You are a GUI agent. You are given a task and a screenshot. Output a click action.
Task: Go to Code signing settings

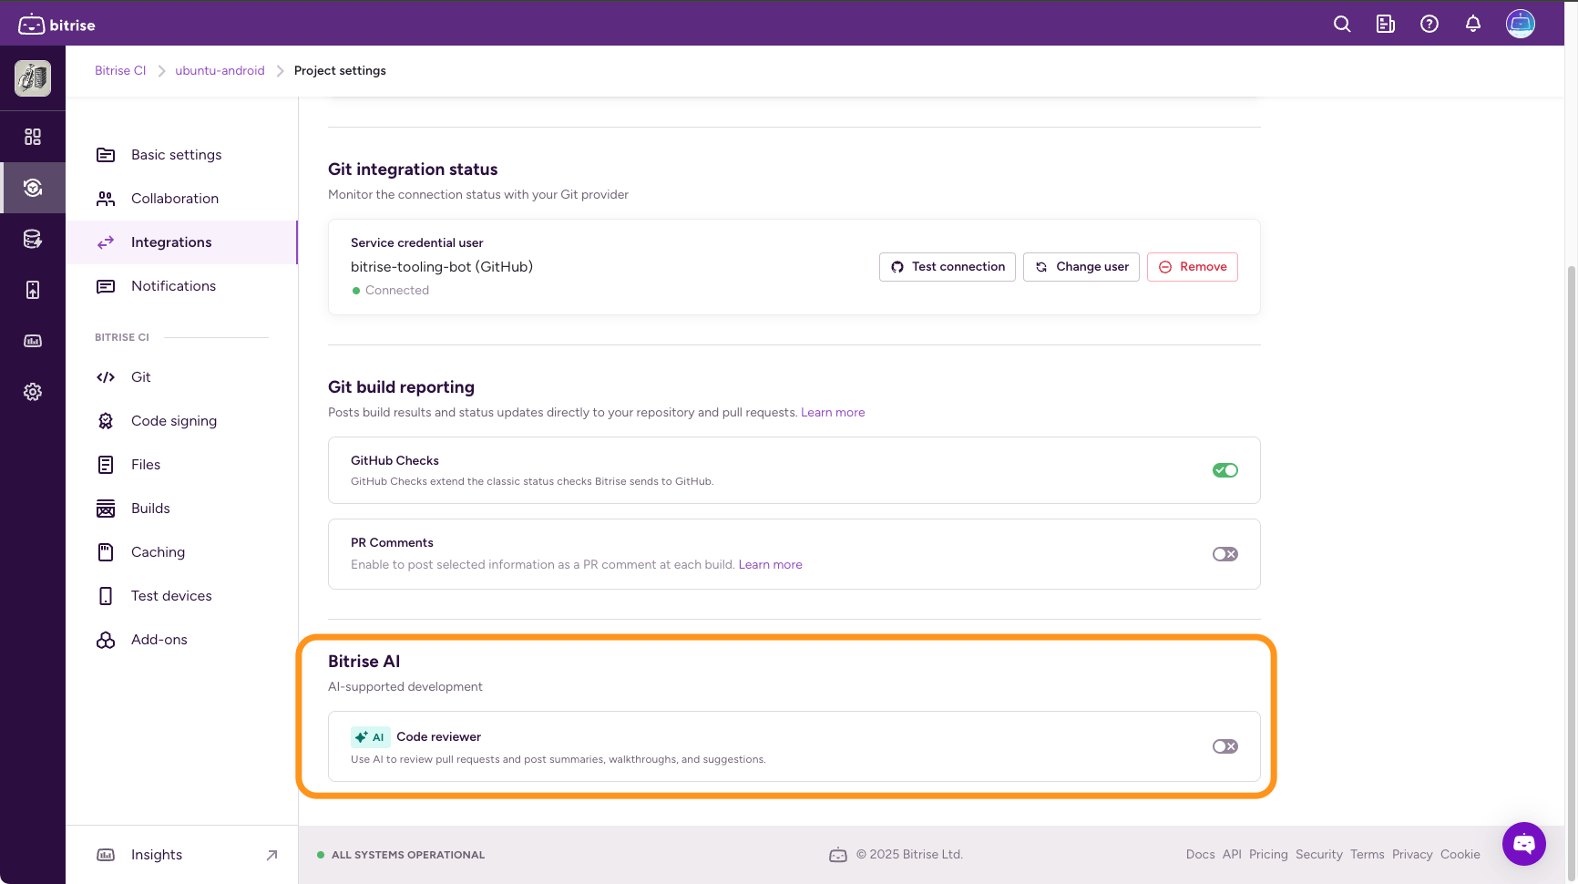(173, 421)
